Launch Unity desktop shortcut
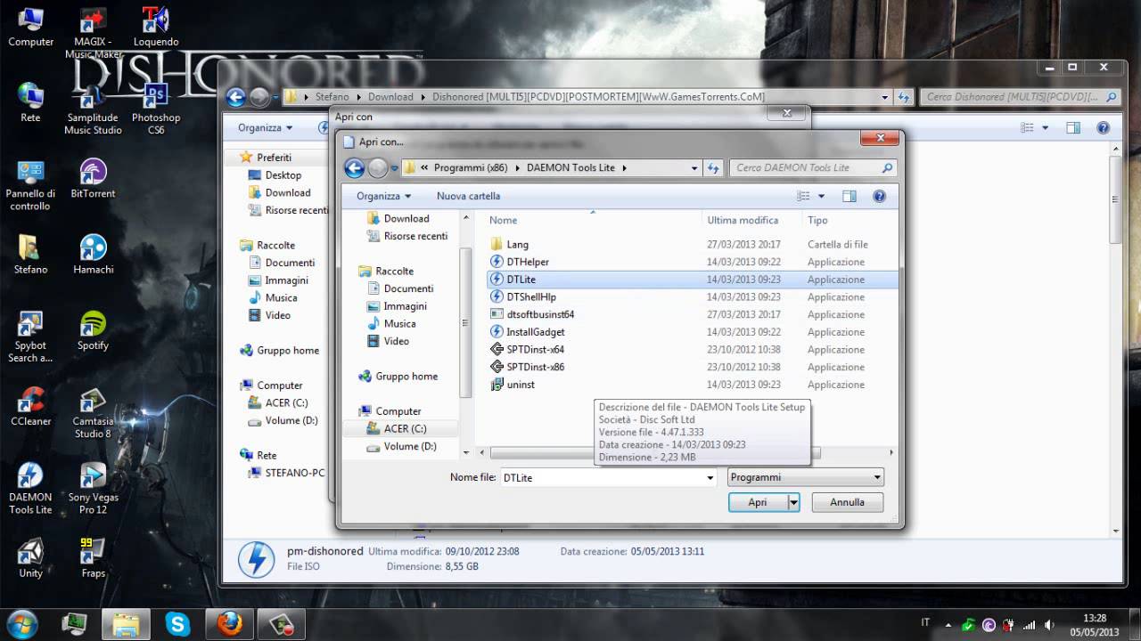1141x641 pixels. pyautogui.click(x=30, y=558)
